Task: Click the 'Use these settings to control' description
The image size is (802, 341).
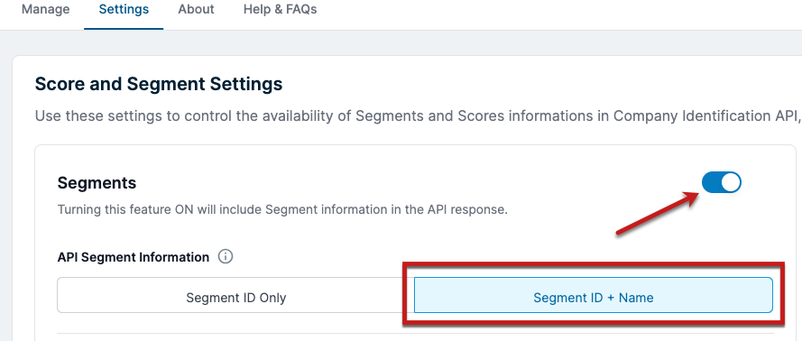Action: 418,116
